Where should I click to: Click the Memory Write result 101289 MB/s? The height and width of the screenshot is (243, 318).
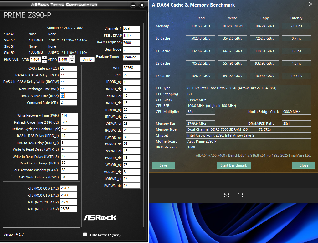[x=233, y=26]
